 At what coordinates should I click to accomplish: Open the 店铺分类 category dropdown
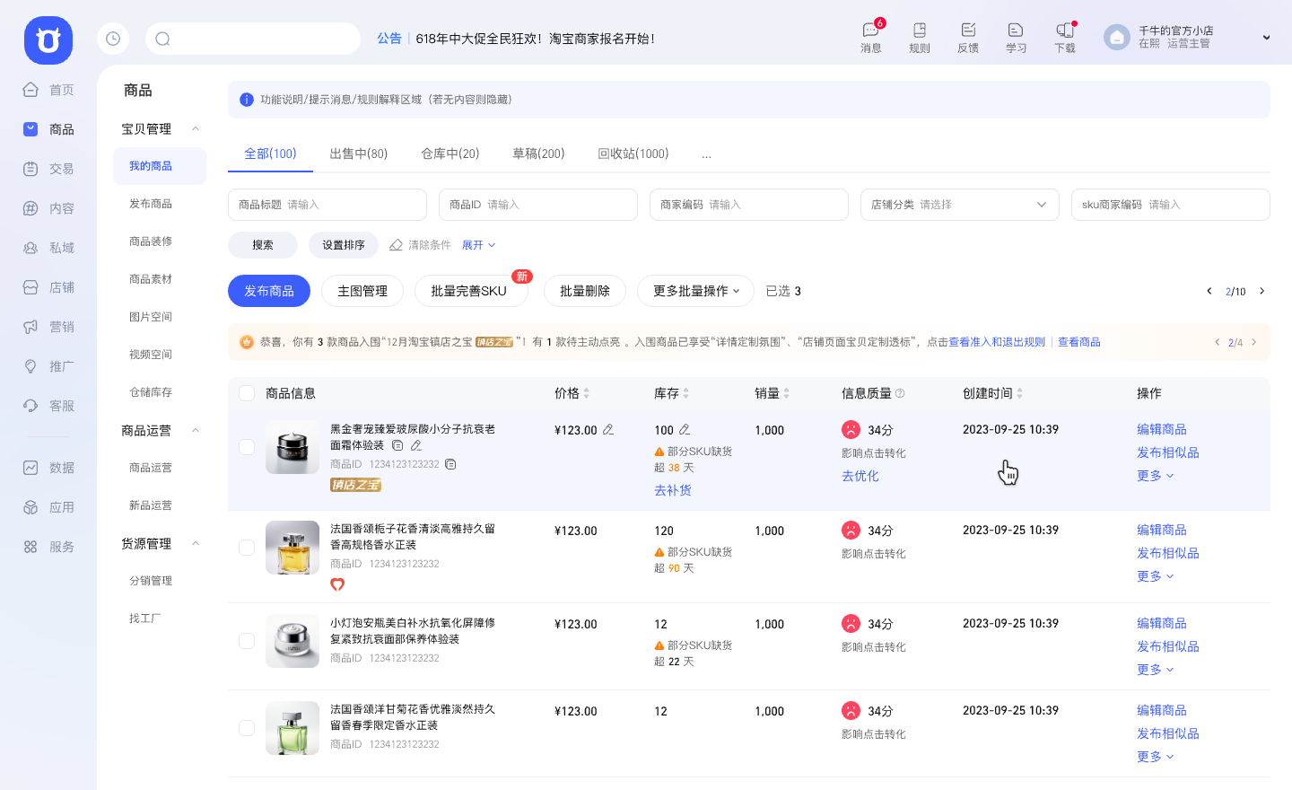[x=959, y=205]
